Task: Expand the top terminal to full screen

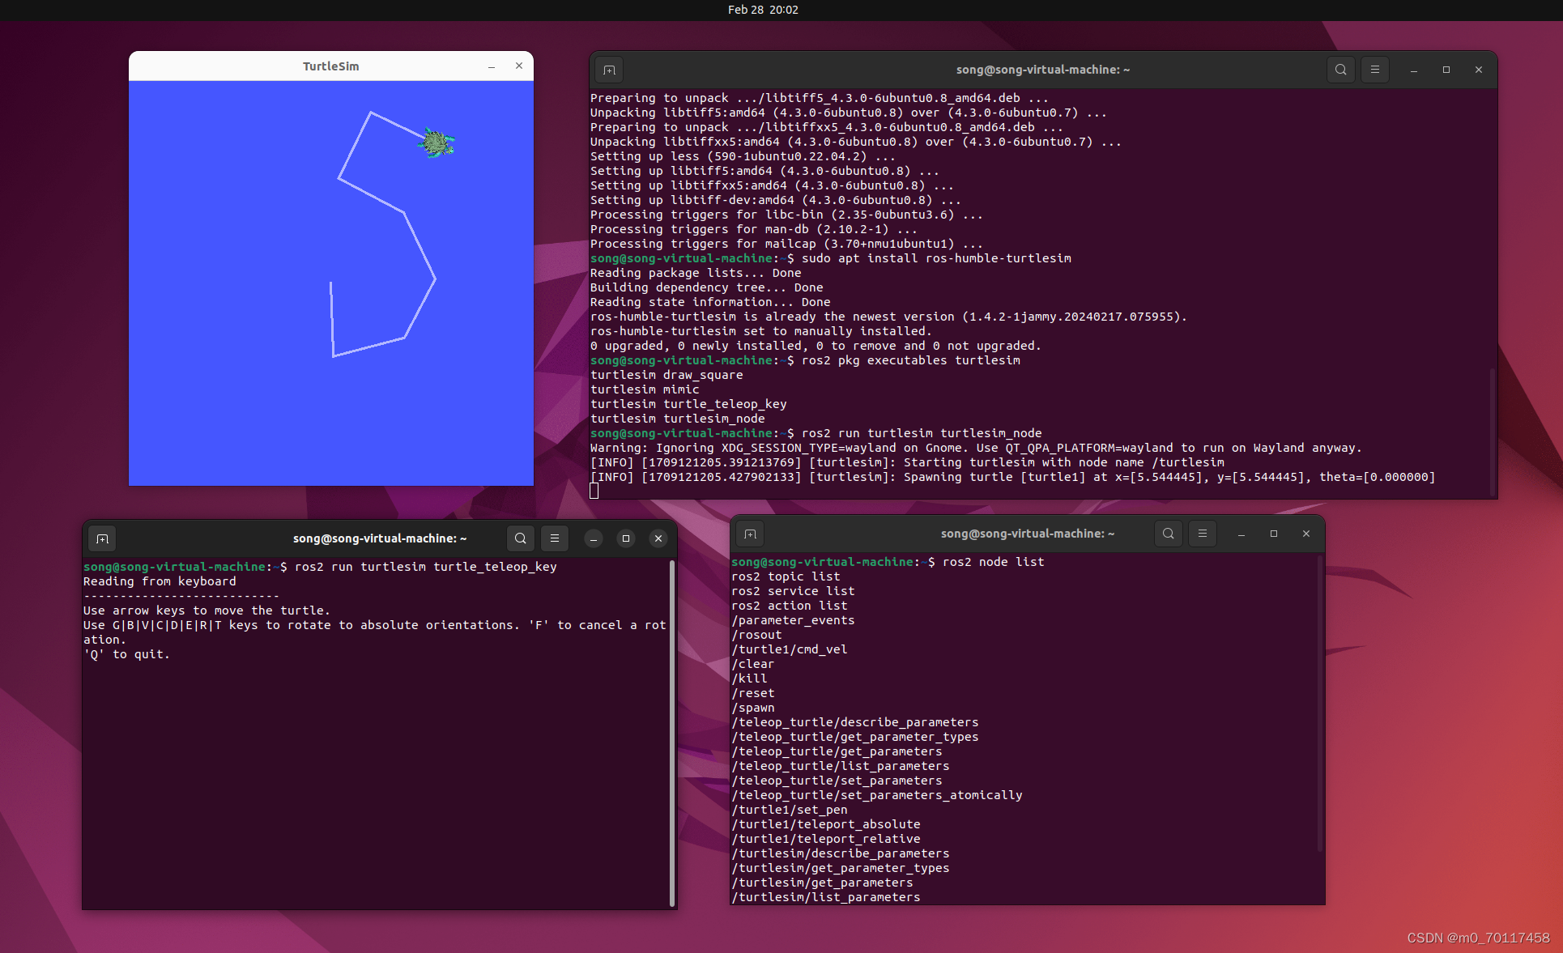Action: pyautogui.click(x=1446, y=70)
